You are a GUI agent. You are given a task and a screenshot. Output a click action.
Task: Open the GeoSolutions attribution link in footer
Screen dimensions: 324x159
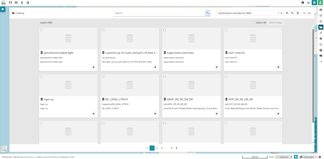(29, 157)
